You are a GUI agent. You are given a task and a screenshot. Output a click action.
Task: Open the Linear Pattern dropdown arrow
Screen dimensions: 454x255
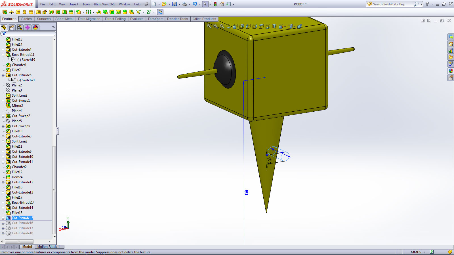point(93,12)
